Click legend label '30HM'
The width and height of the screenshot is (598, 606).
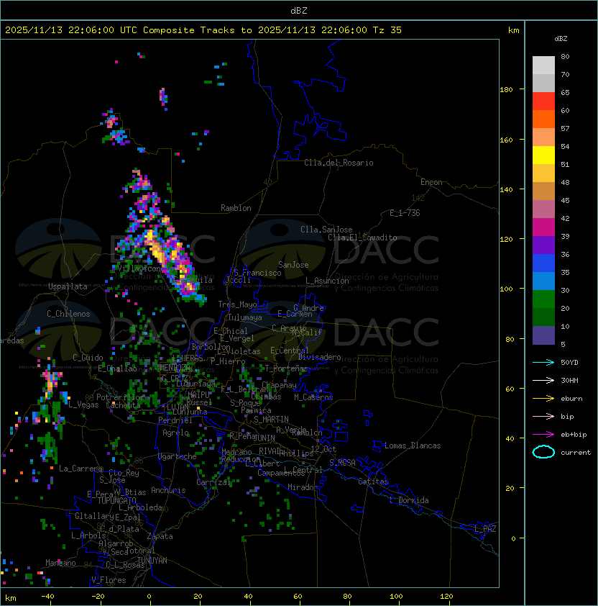point(569,381)
